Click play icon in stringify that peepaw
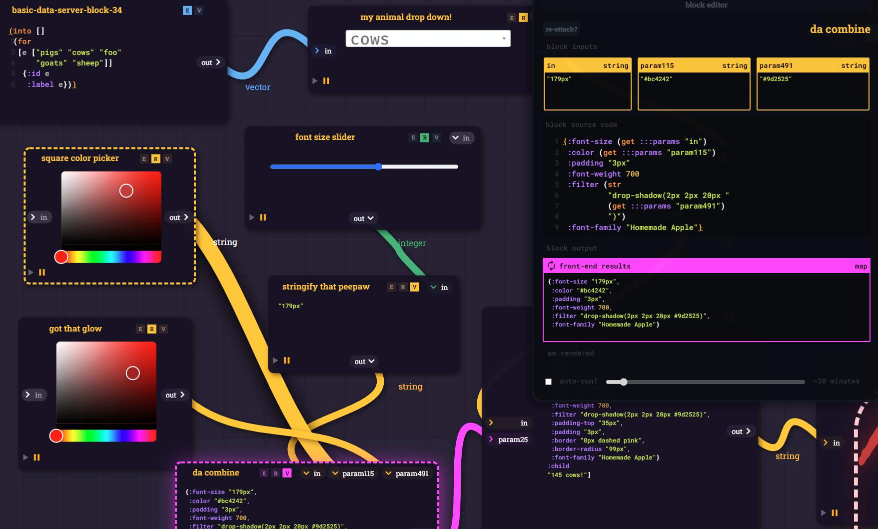878x529 pixels. click(x=275, y=360)
